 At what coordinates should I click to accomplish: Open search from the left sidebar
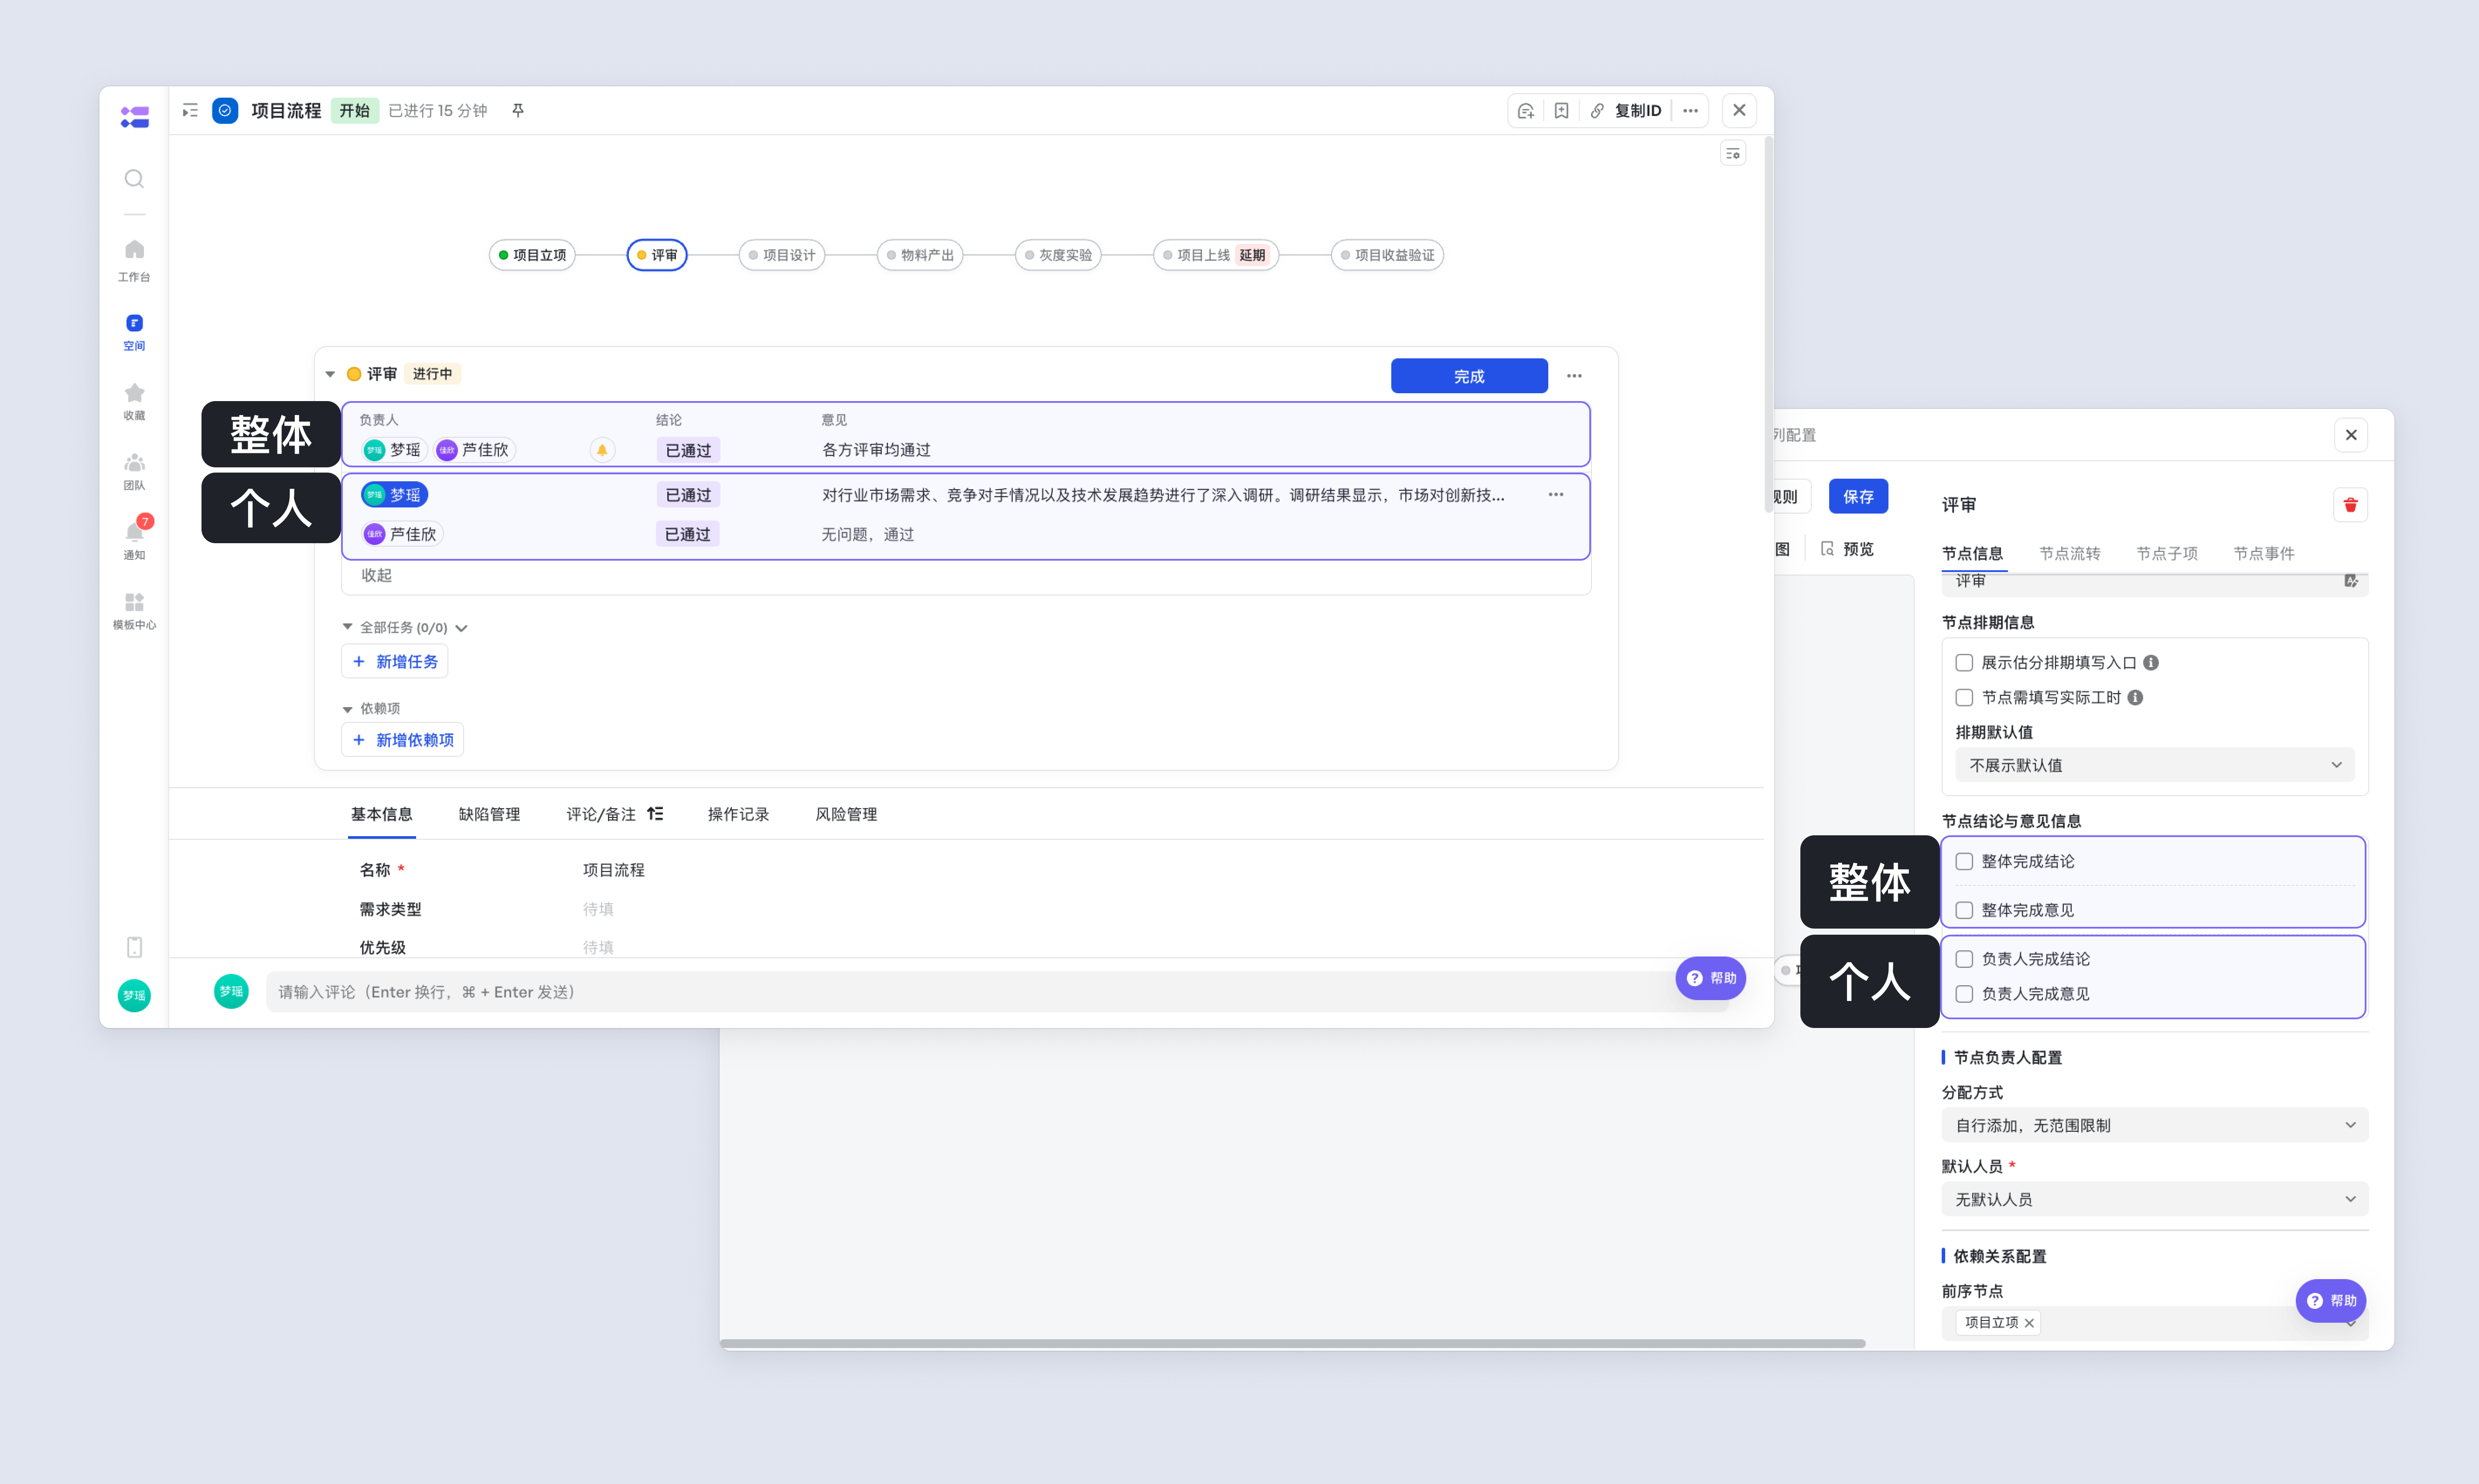pos(134,179)
